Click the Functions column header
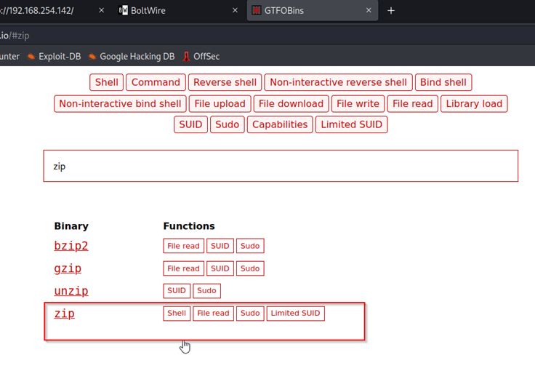 [189, 226]
